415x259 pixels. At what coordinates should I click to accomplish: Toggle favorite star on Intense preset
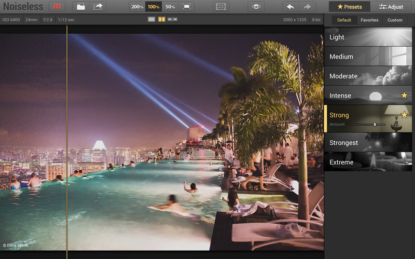404,95
